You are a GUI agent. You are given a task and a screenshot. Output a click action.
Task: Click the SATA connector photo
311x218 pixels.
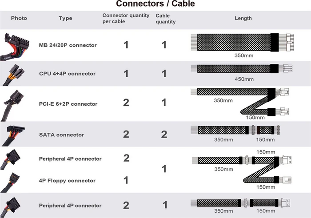[x=13, y=136]
